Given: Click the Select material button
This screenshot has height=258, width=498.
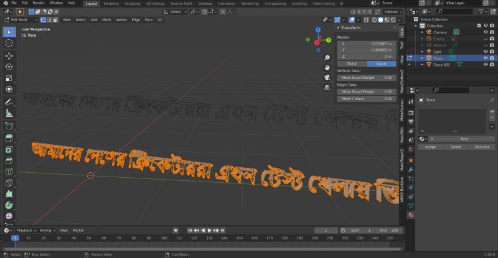Looking at the screenshot, I should 456,147.
